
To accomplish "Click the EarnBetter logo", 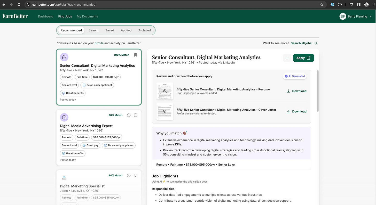I will pyautogui.click(x=15, y=16).
